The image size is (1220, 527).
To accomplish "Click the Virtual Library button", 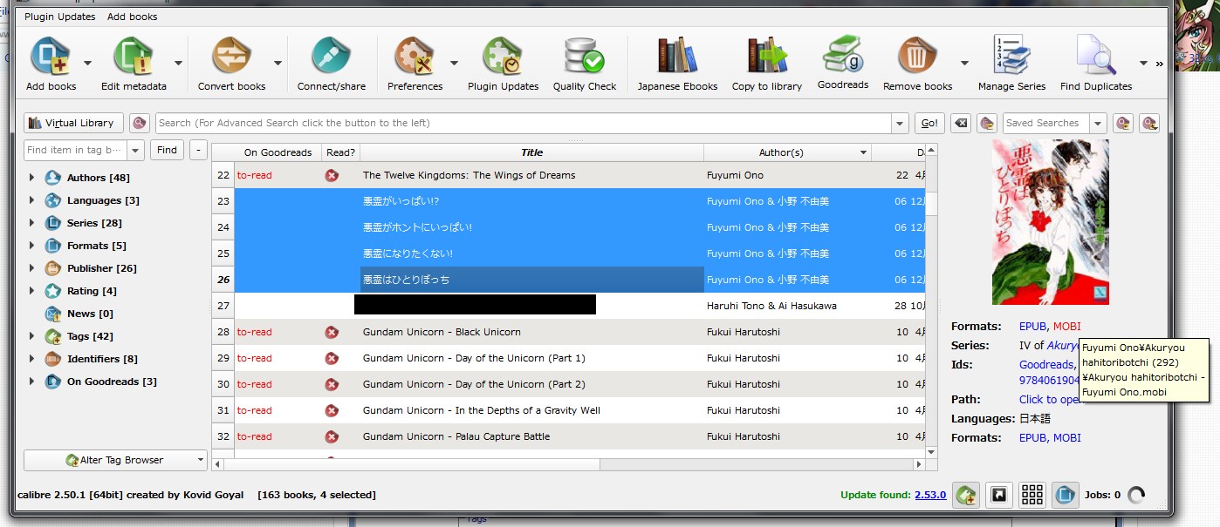I will click(x=73, y=123).
